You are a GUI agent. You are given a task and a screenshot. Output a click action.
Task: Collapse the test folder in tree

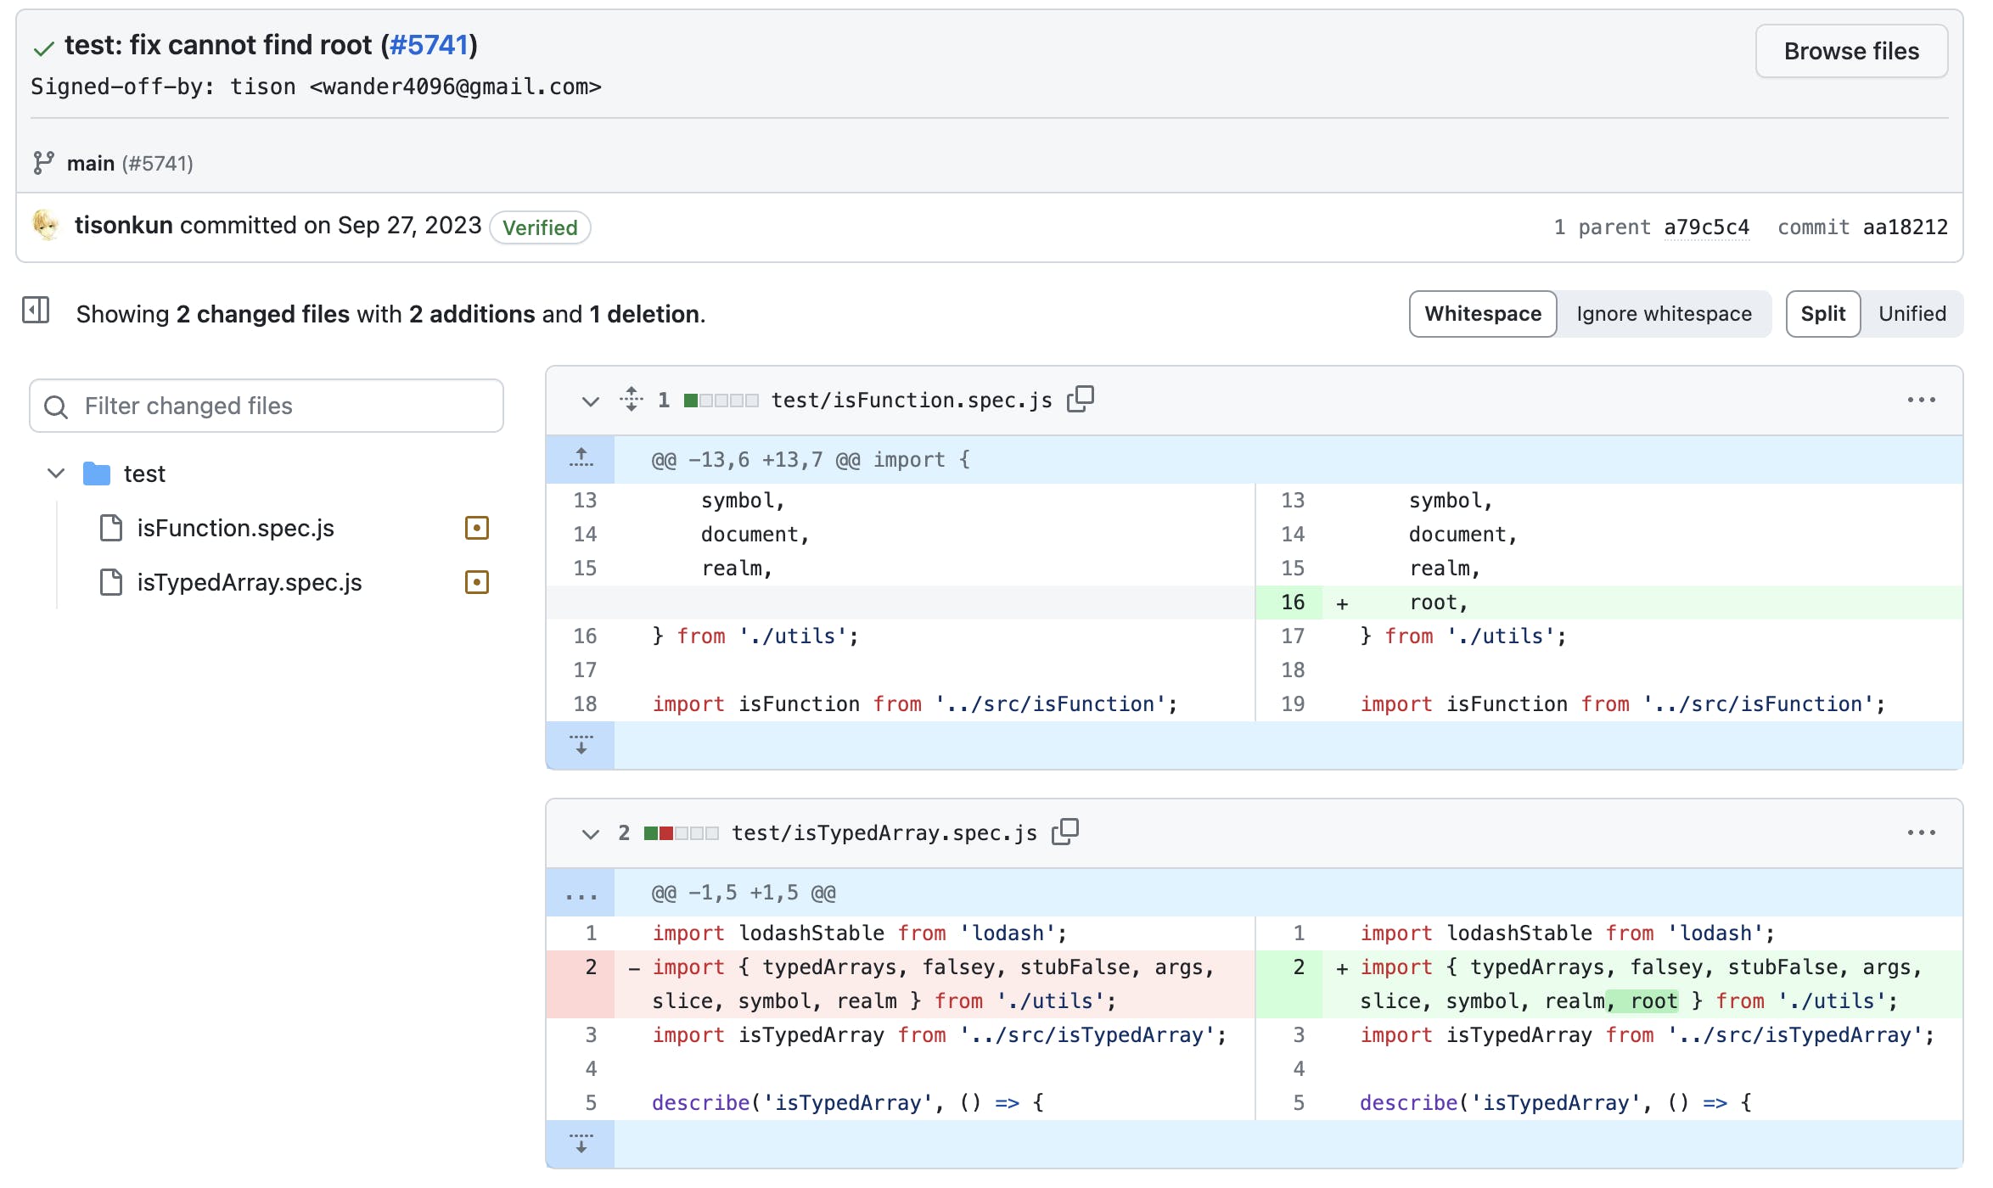tap(56, 474)
